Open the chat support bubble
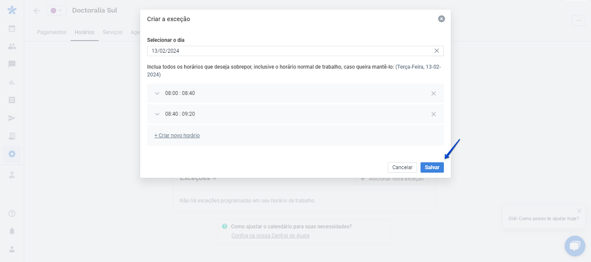This screenshot has width=591, height=262. pos(575,246)
